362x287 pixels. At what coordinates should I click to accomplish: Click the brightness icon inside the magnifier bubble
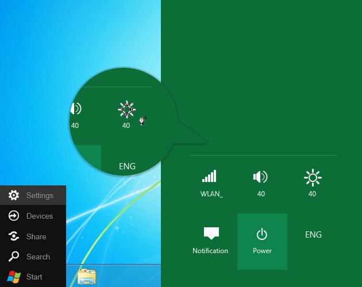point(127,110)
